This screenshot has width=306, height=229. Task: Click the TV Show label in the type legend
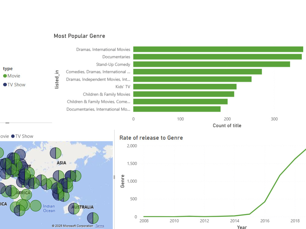click(17, 85)
